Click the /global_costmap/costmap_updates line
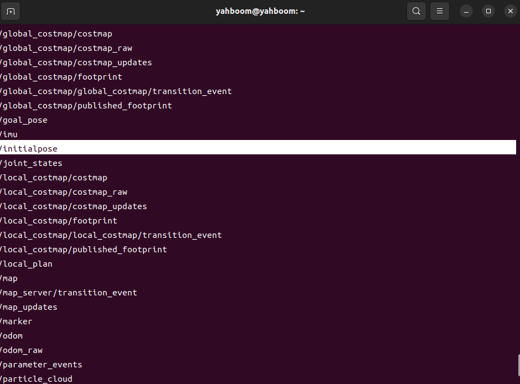Screen dimensions: 520x384 pos(76,63)
